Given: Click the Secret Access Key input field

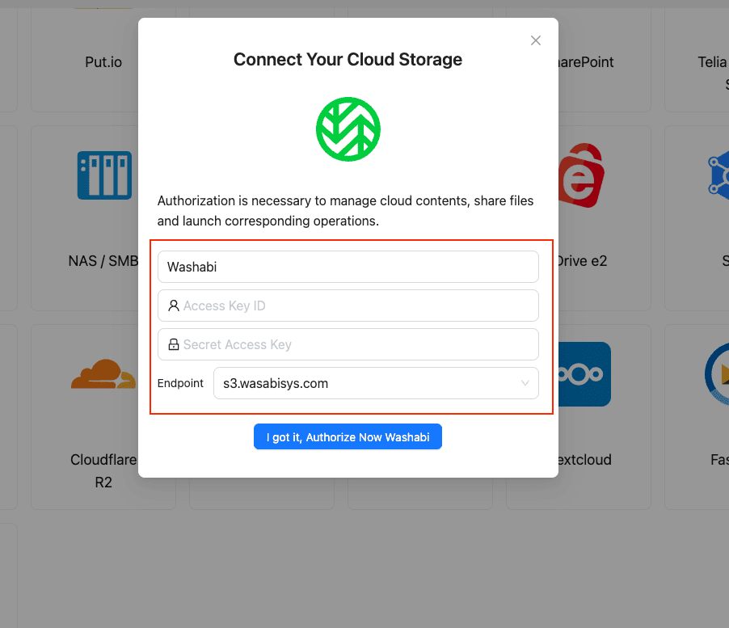Looking at the screenshot, I should (x=348, y=344).
